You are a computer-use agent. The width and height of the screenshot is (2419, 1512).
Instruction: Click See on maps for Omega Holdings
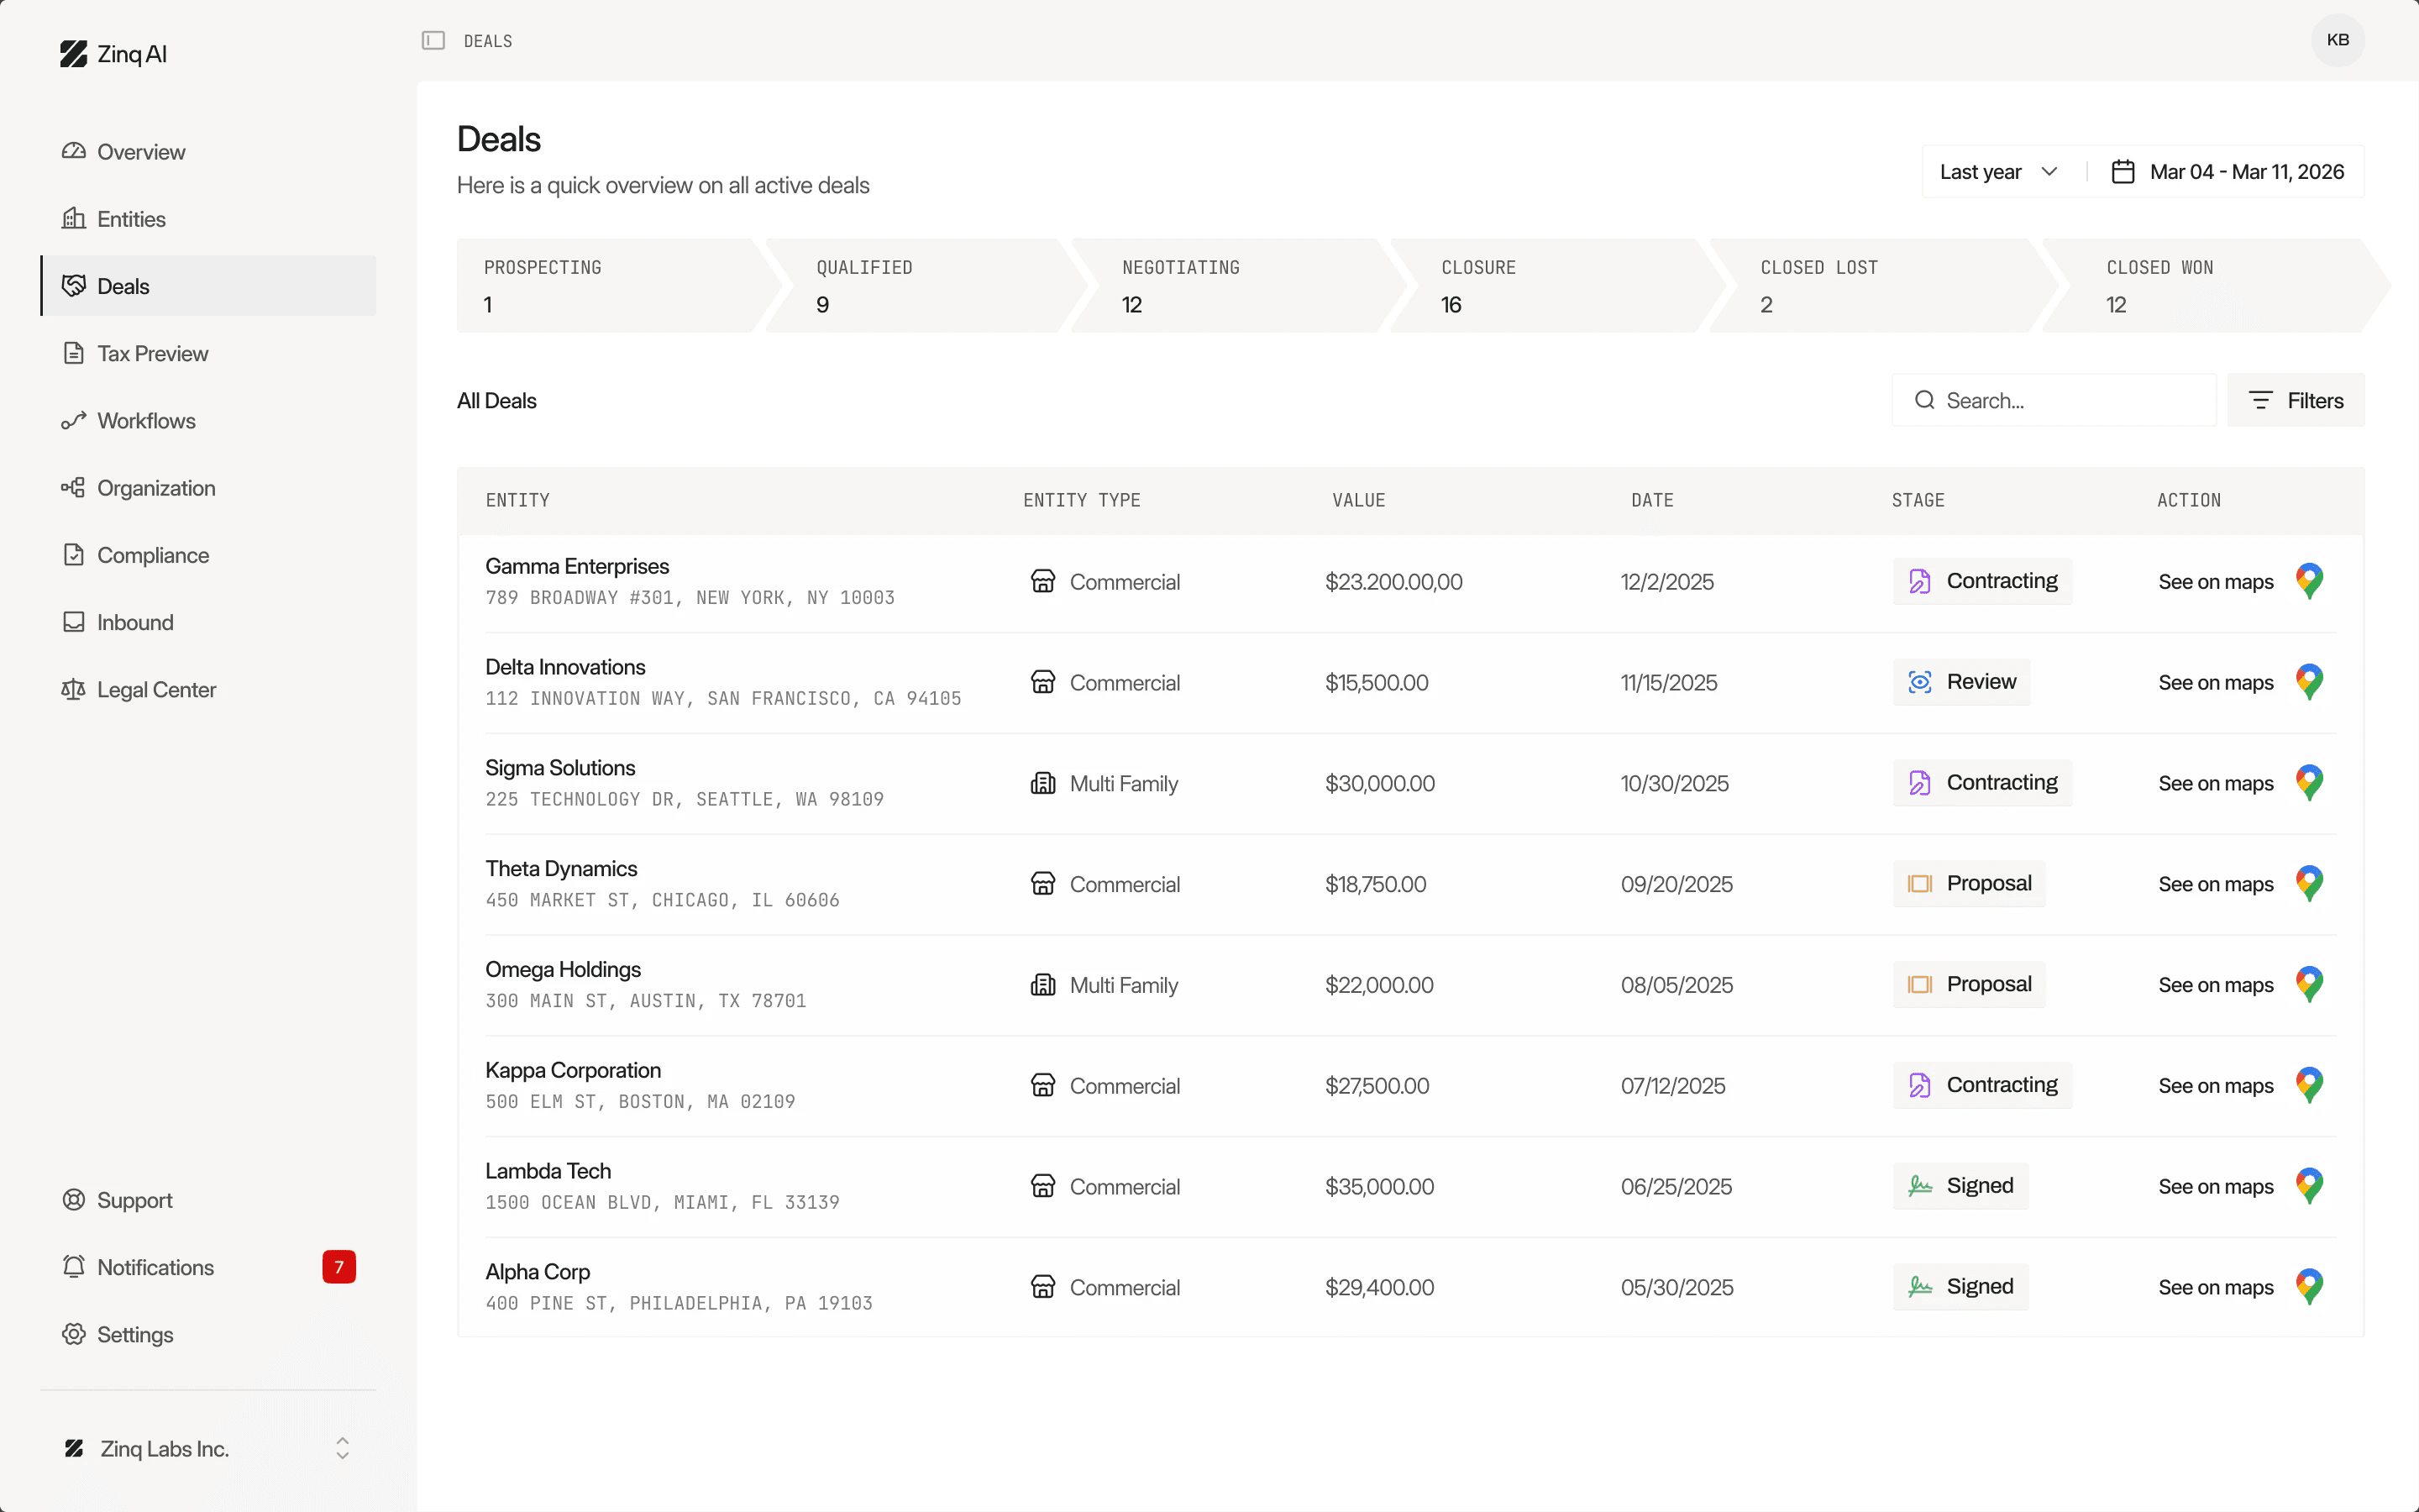click(2215, 985)
